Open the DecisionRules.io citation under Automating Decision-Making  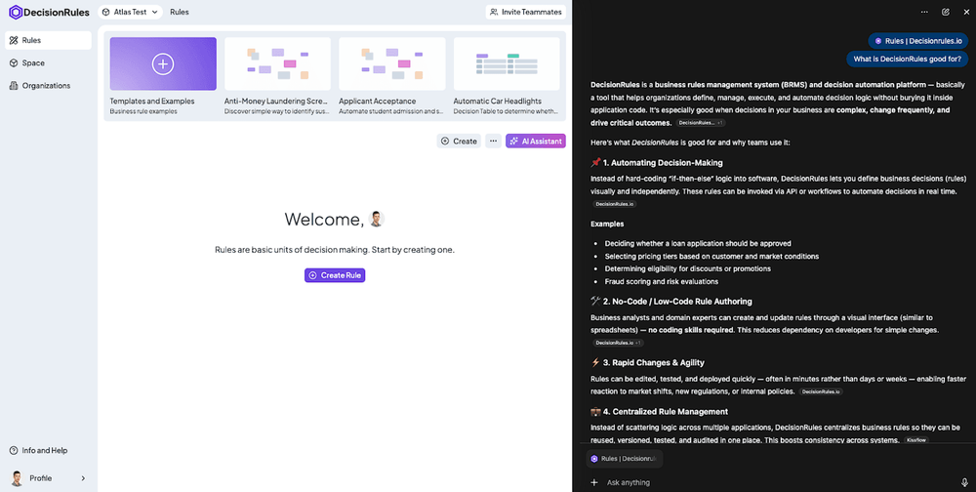[614, 204]
